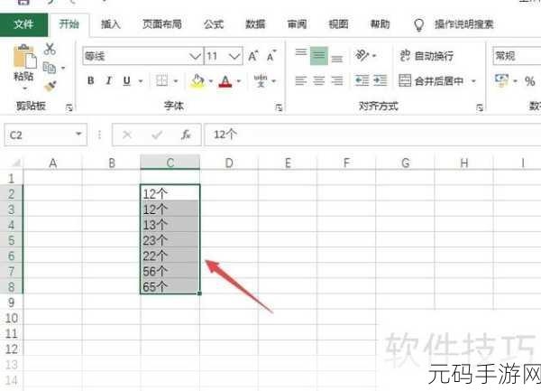Select column C header
This screenshot has height=391, width=541.
[170, 163]
